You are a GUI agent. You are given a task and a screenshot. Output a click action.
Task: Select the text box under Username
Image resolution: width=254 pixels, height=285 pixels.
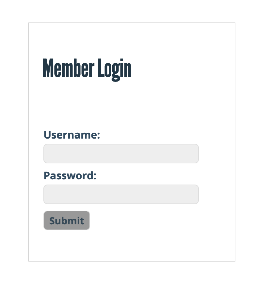coord(121,154)
